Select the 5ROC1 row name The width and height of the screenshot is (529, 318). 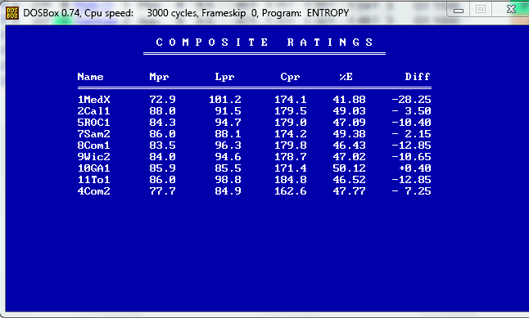coord(94,123)
